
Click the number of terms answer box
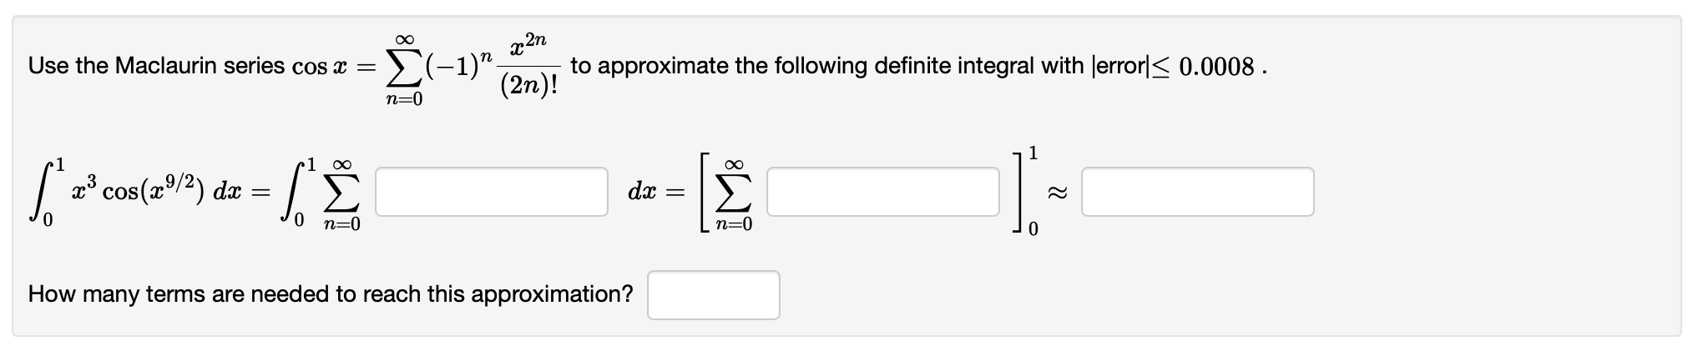[714, 295]
